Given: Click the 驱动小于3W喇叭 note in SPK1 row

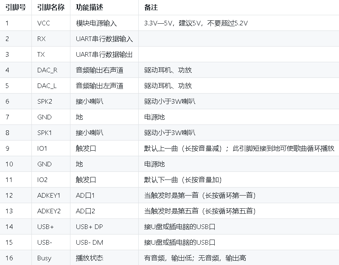Looking at the screenshot, I should tap(170, 133).
